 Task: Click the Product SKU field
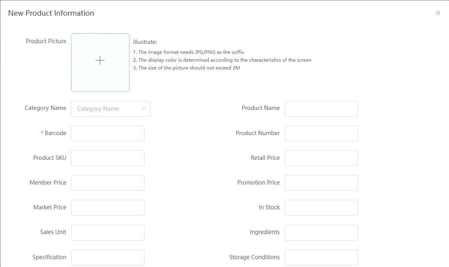(x=108, y=158)
